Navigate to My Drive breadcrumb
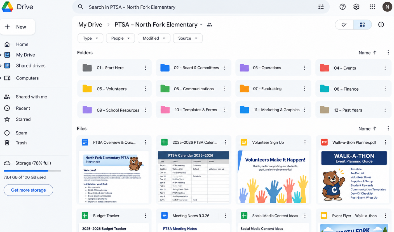The height and width of the screenshot is (232, 394). [90, 25]
